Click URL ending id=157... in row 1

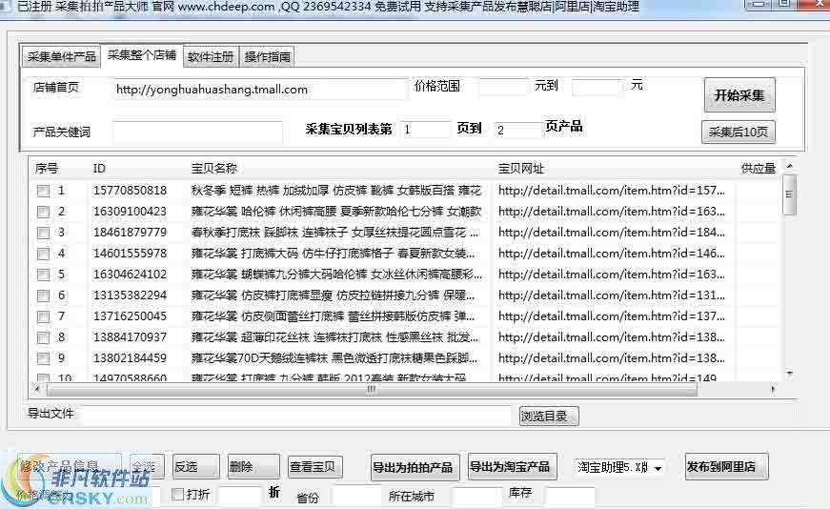click(612, 190)
